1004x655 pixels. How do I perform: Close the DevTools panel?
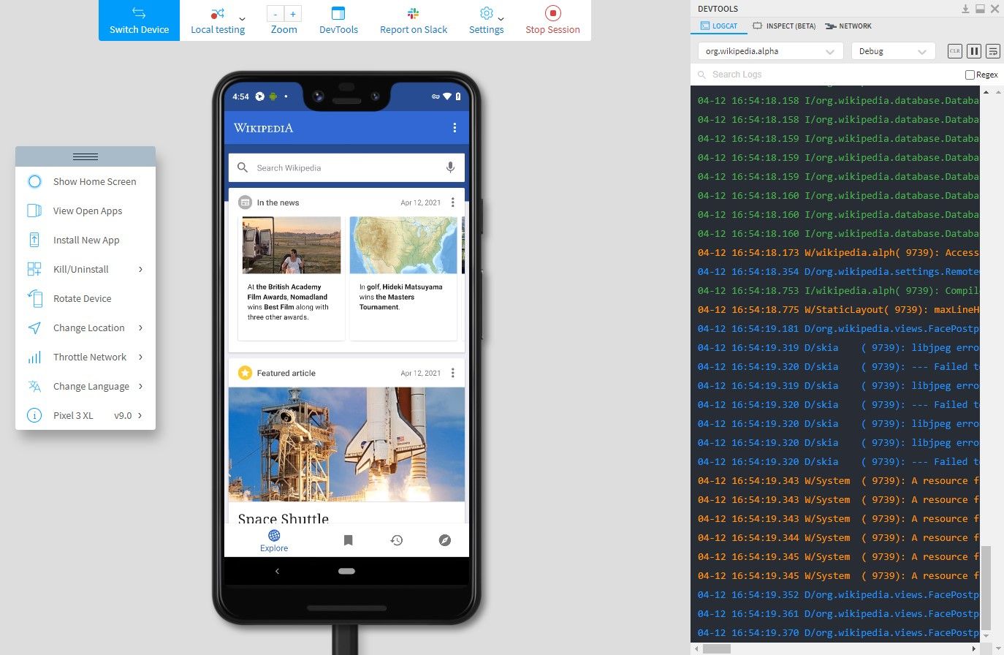click(995, 9)
